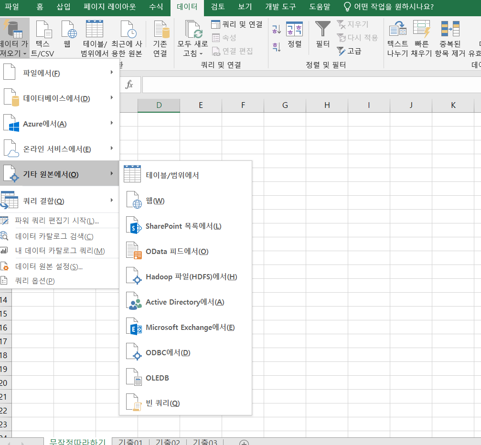Open the 기출01 sheet tab
Image resolution: width=481 pixels, height=445 pixels.
tap(130, 442)
